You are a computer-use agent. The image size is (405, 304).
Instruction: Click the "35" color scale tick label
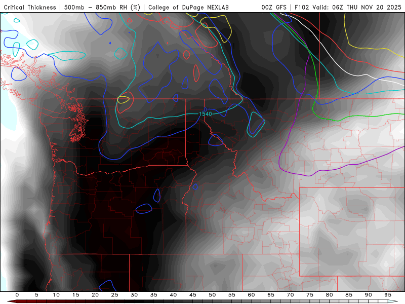(x=154, y=295)
